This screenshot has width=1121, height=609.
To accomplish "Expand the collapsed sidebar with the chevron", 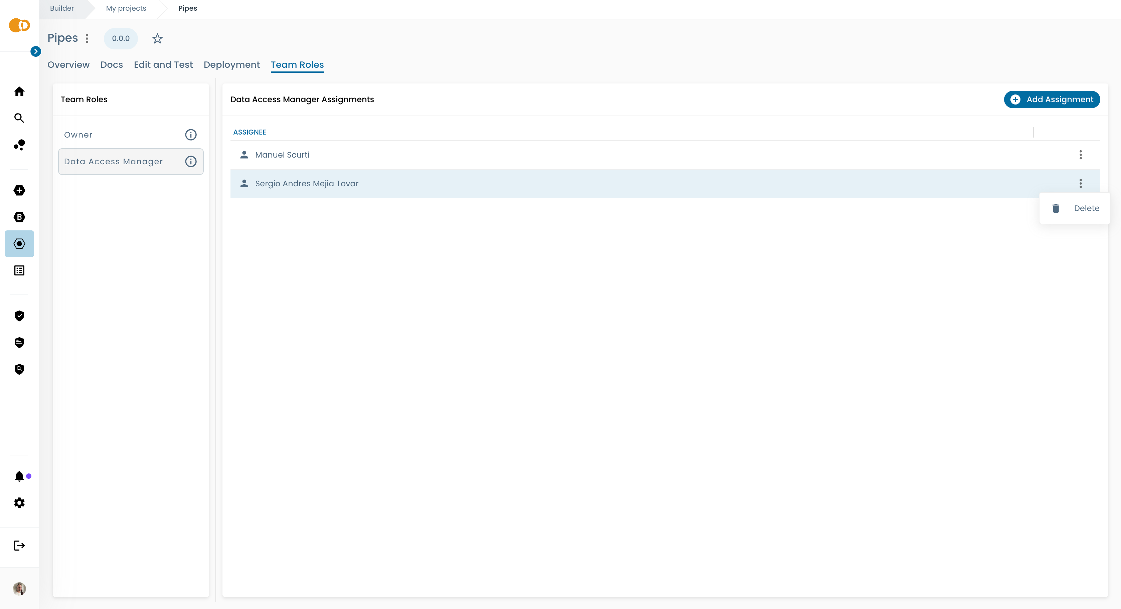I will coord(36,51).
